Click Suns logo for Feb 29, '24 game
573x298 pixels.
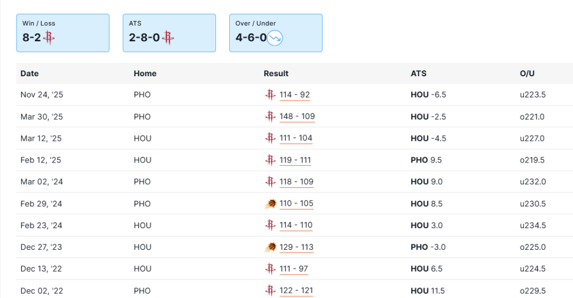pyautogui.click(x=270, y=203)
